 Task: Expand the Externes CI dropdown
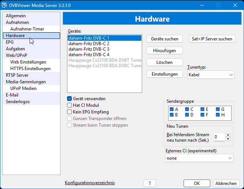[199, 158]
